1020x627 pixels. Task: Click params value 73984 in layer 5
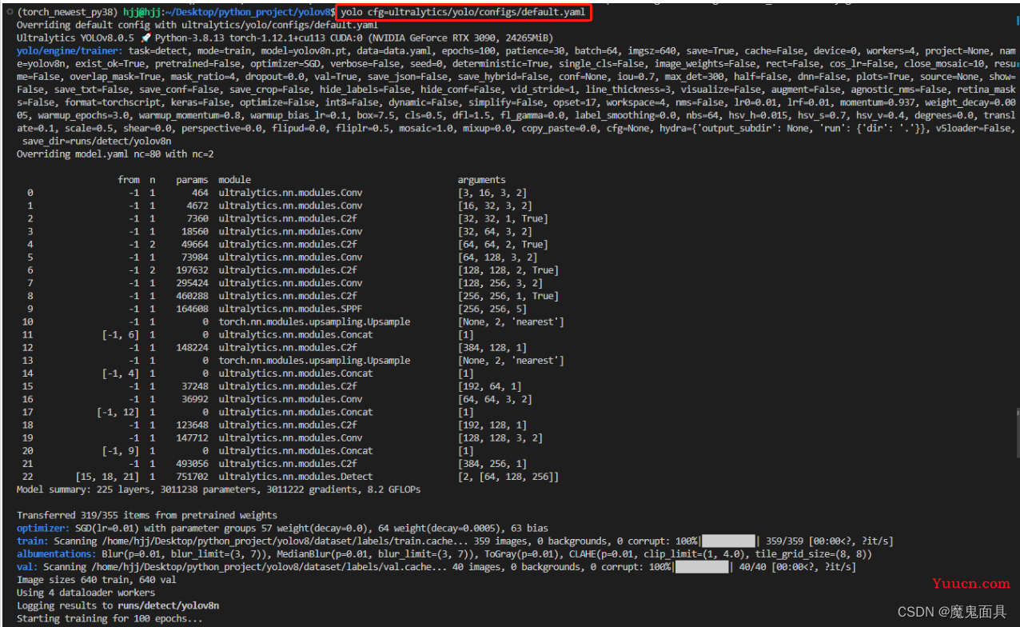coord(195,257)
